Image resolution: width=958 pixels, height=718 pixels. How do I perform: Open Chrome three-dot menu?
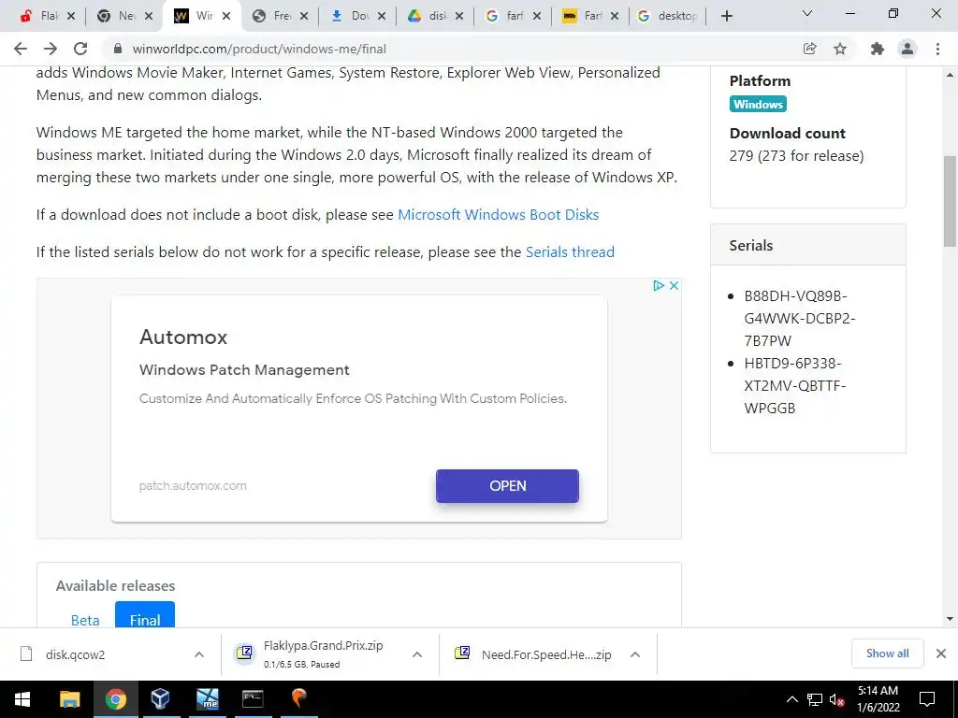[x=937, y=49]
